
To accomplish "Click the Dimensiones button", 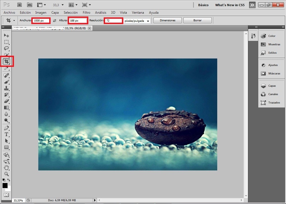I will click(167, 20).
